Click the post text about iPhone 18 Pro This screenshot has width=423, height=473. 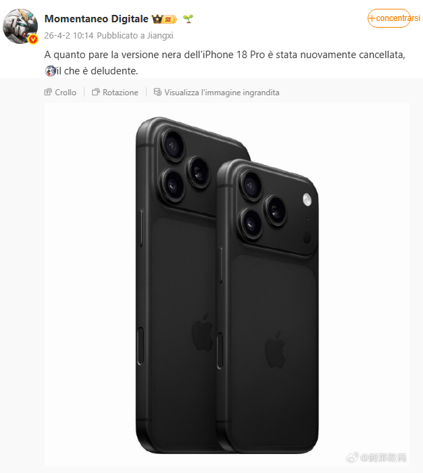225,63
